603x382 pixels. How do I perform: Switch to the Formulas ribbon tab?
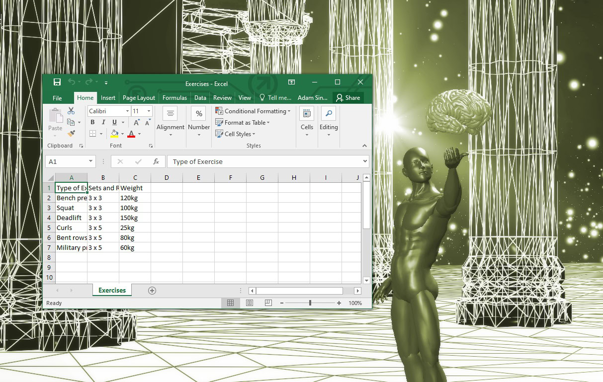coord(174,97)
